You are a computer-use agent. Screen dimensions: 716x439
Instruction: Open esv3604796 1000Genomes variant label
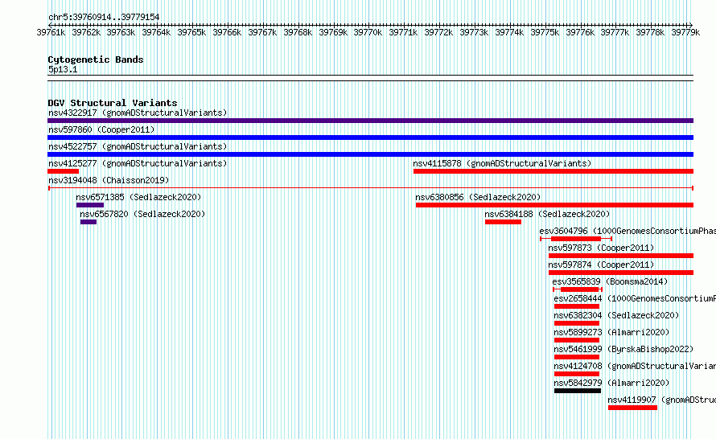[628, 231]
